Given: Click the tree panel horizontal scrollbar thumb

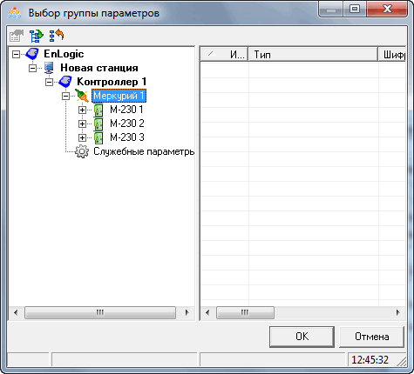Looking at the screenshot, I should [100, 312].
